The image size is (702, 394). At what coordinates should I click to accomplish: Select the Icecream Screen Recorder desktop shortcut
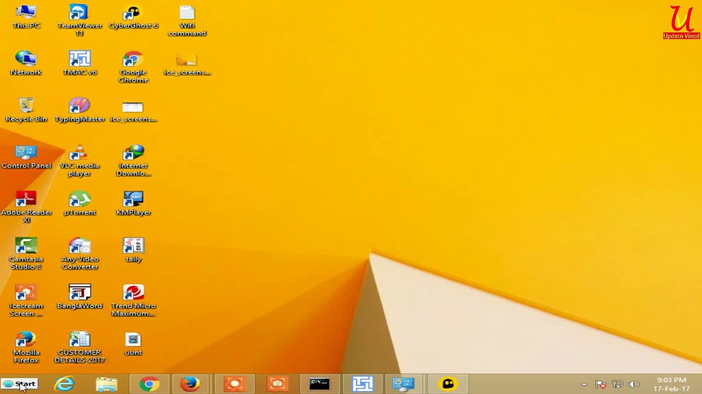point(26,301)
